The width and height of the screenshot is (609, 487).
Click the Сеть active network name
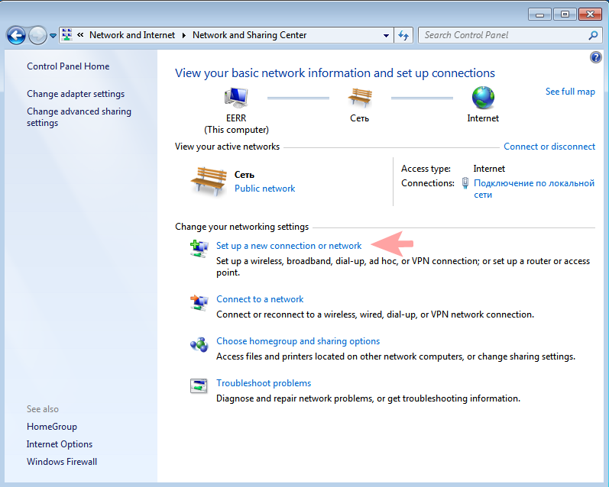(x=245, y=175)
